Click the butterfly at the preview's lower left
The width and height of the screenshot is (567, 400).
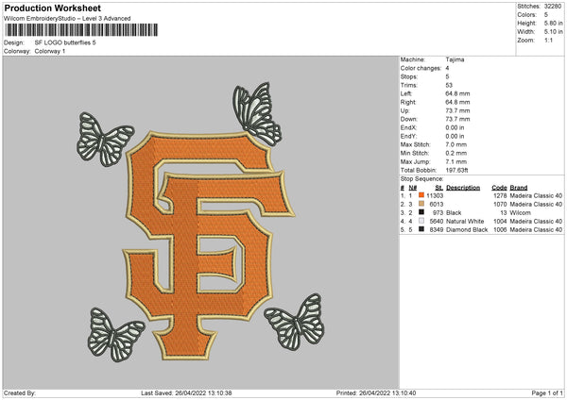[x=115, y=335]
